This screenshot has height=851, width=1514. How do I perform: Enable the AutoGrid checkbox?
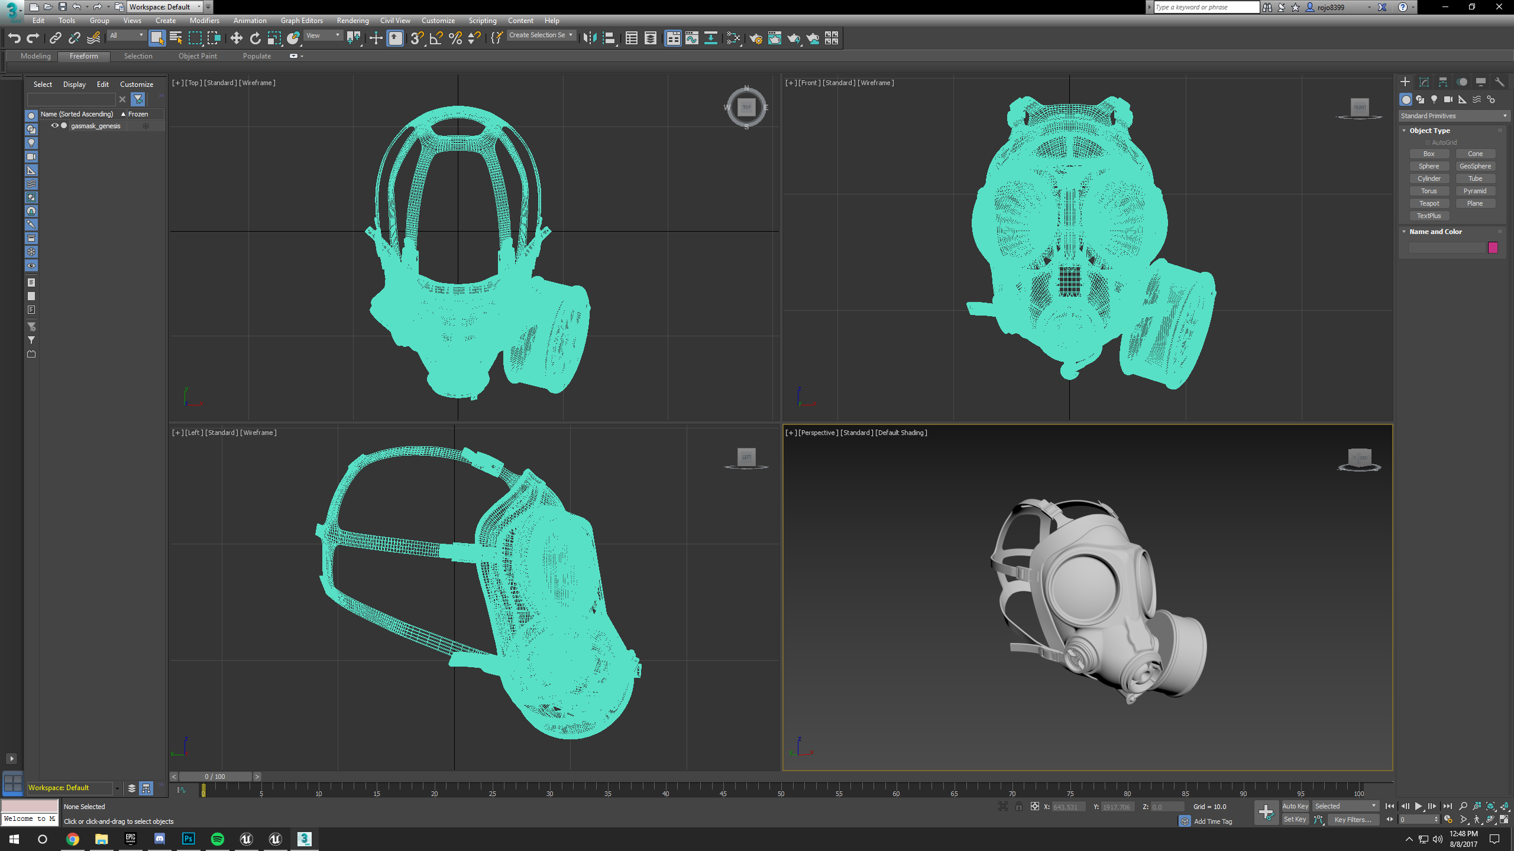coord(1427,142)
